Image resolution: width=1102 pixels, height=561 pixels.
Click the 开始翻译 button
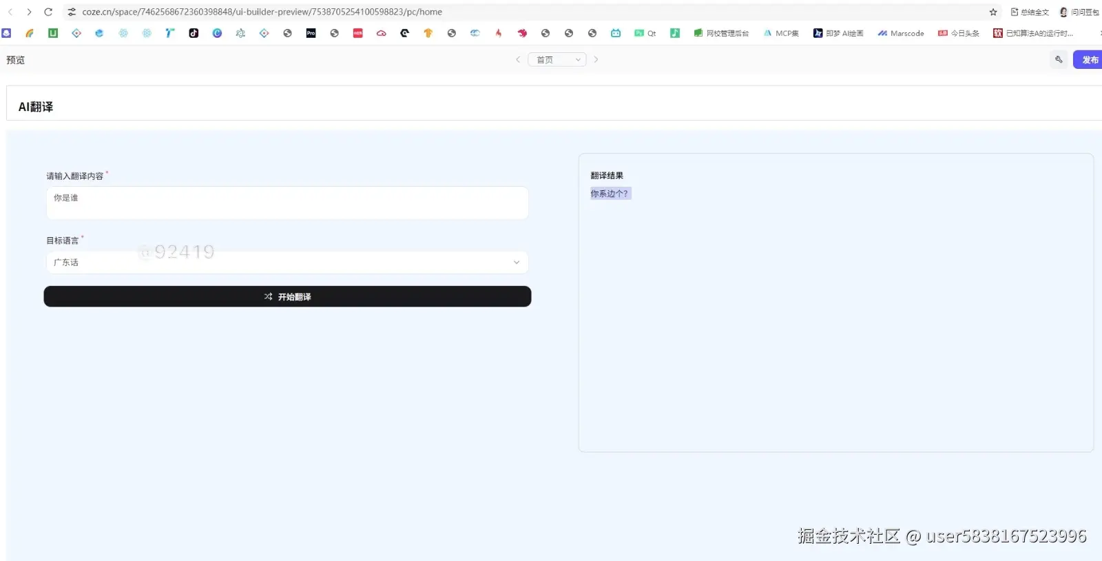coord(287,296)
